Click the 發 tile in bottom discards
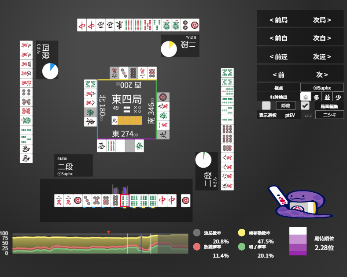347x277 pixels. point(139,146)
